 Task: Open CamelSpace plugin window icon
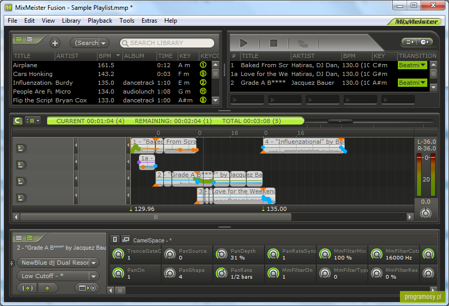click(126, 239)
